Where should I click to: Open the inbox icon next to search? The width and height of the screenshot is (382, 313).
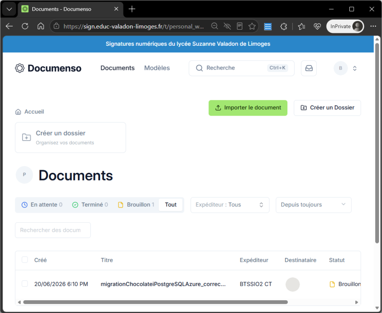pos(309,68)
